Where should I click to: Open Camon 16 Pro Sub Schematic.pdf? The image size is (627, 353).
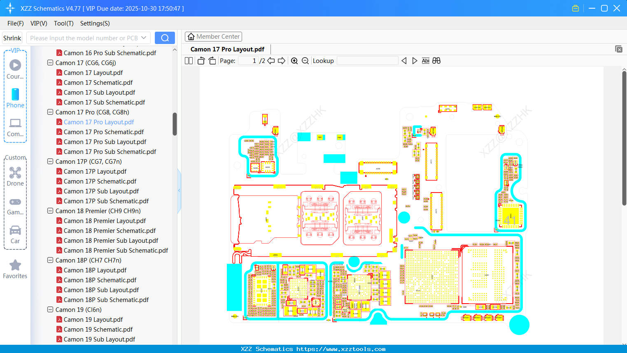(110, 53)
